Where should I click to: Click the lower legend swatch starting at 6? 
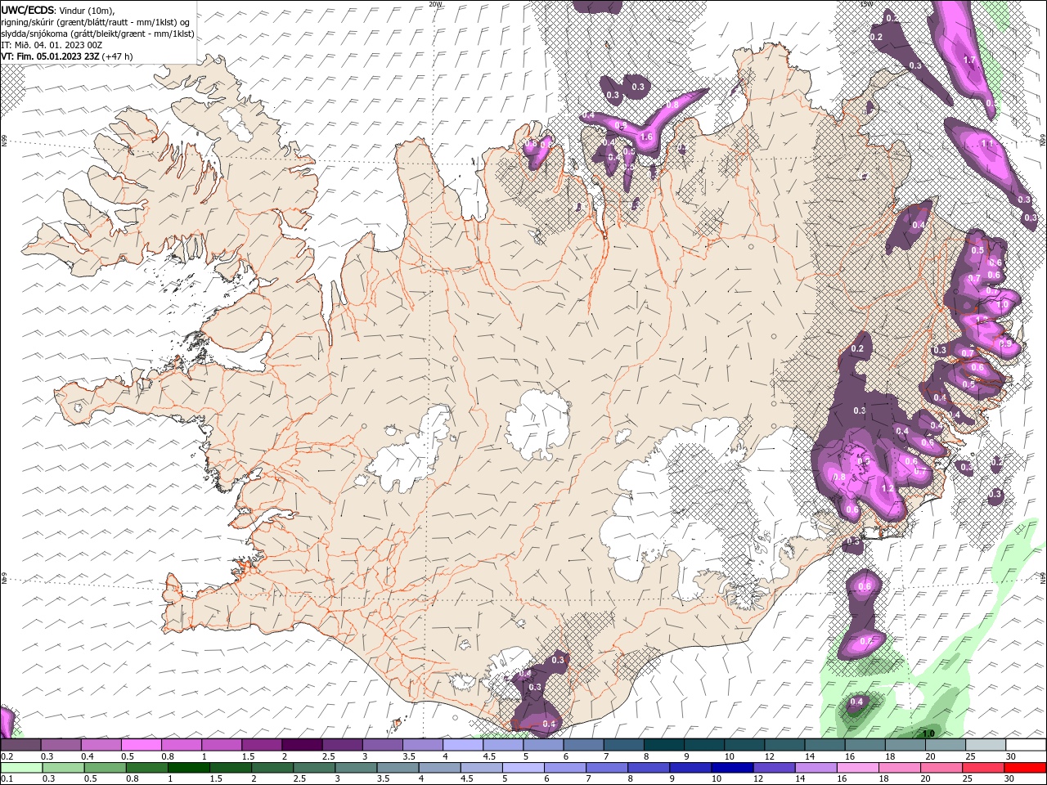point(564,767)
